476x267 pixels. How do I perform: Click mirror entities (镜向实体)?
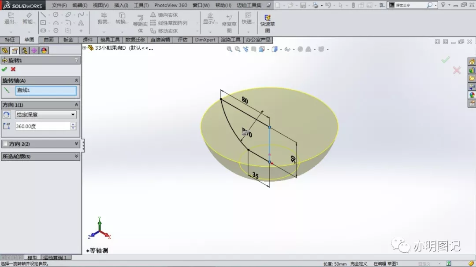pos(164,15)
